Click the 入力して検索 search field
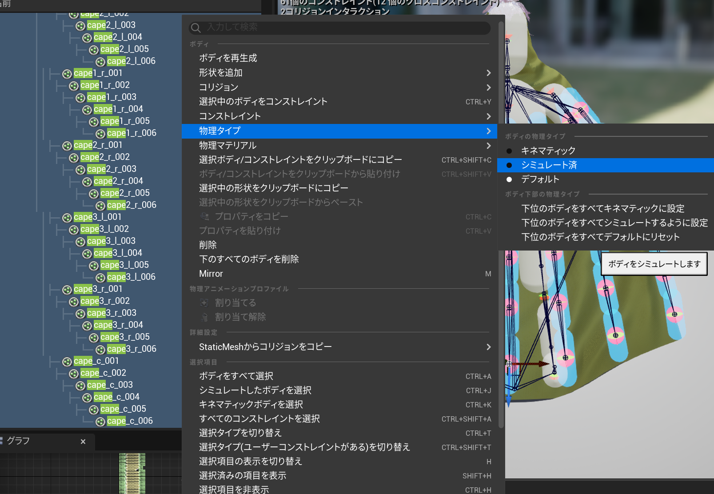 (339, 28)
